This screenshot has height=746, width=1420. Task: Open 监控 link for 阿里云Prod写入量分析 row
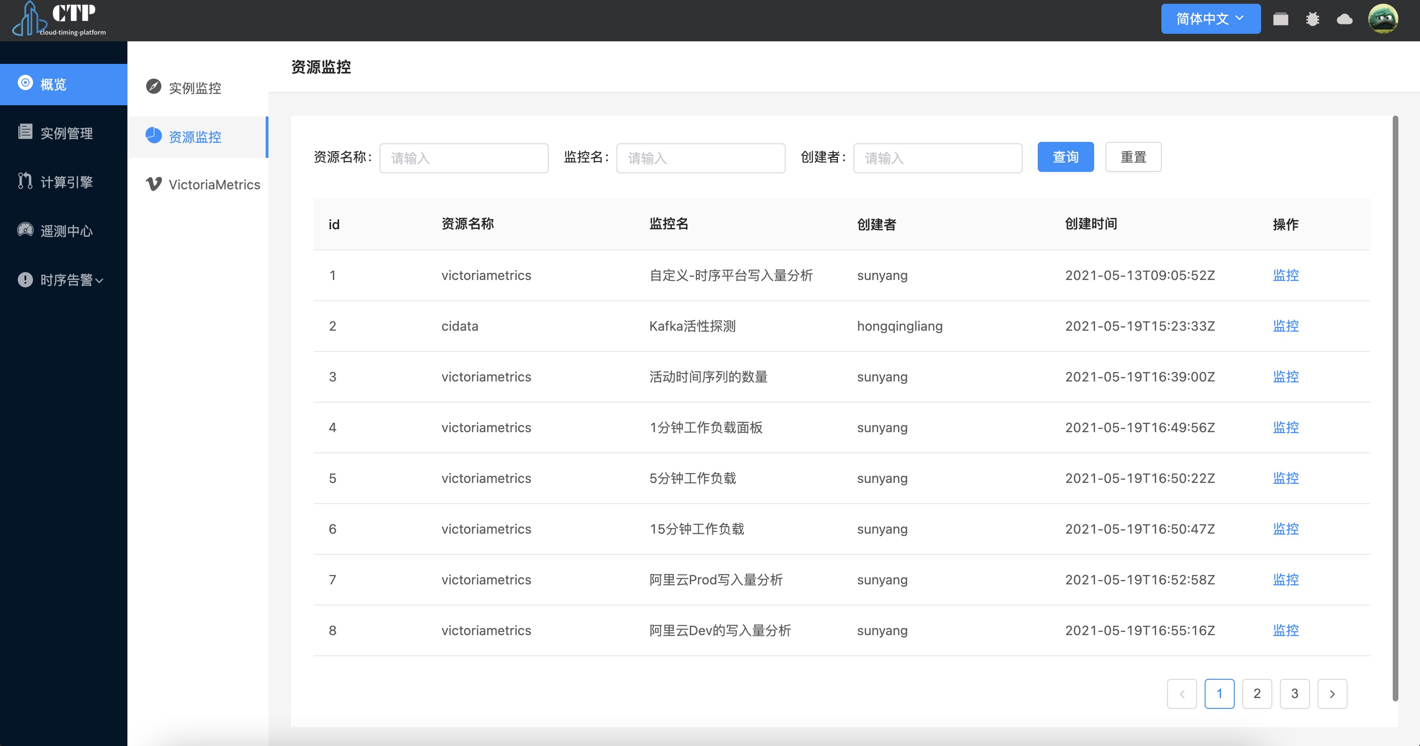1286,580
